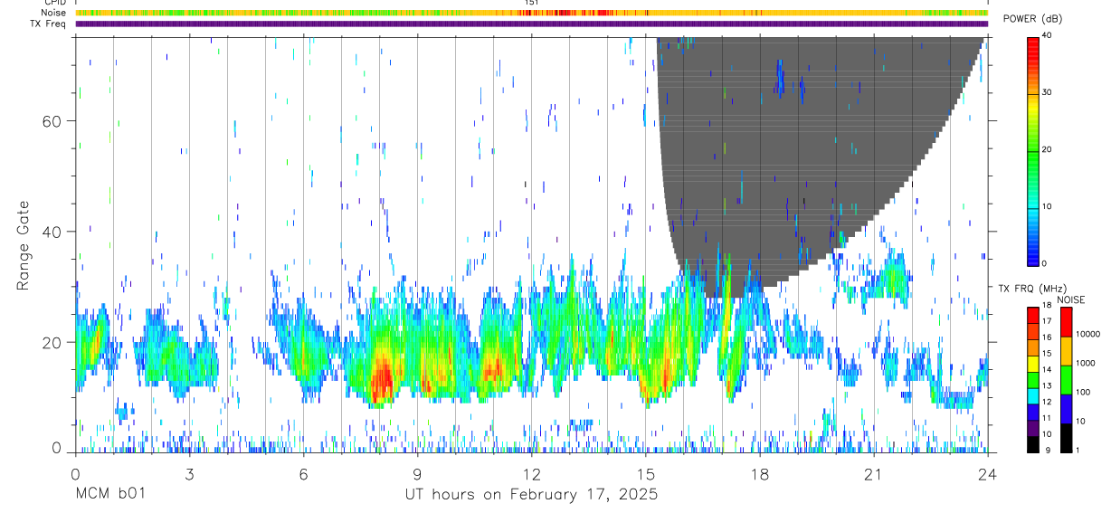Click the 10000 noise tick label
The height and width of the screenshot is (513, 1111).
point(1089,334)
